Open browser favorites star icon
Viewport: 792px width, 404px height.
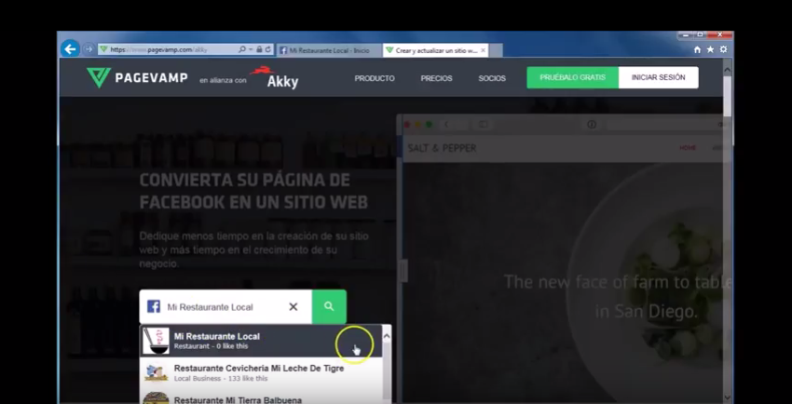tap(710, 50)
